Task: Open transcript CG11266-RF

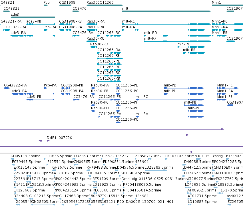Action: 109,55
